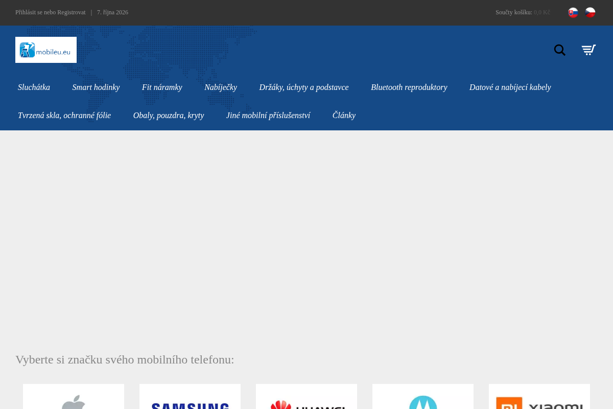Open Obaly, pouzdra, kryty menu
This screenshot has width=613, height=409.
click(x=169, y=116)
